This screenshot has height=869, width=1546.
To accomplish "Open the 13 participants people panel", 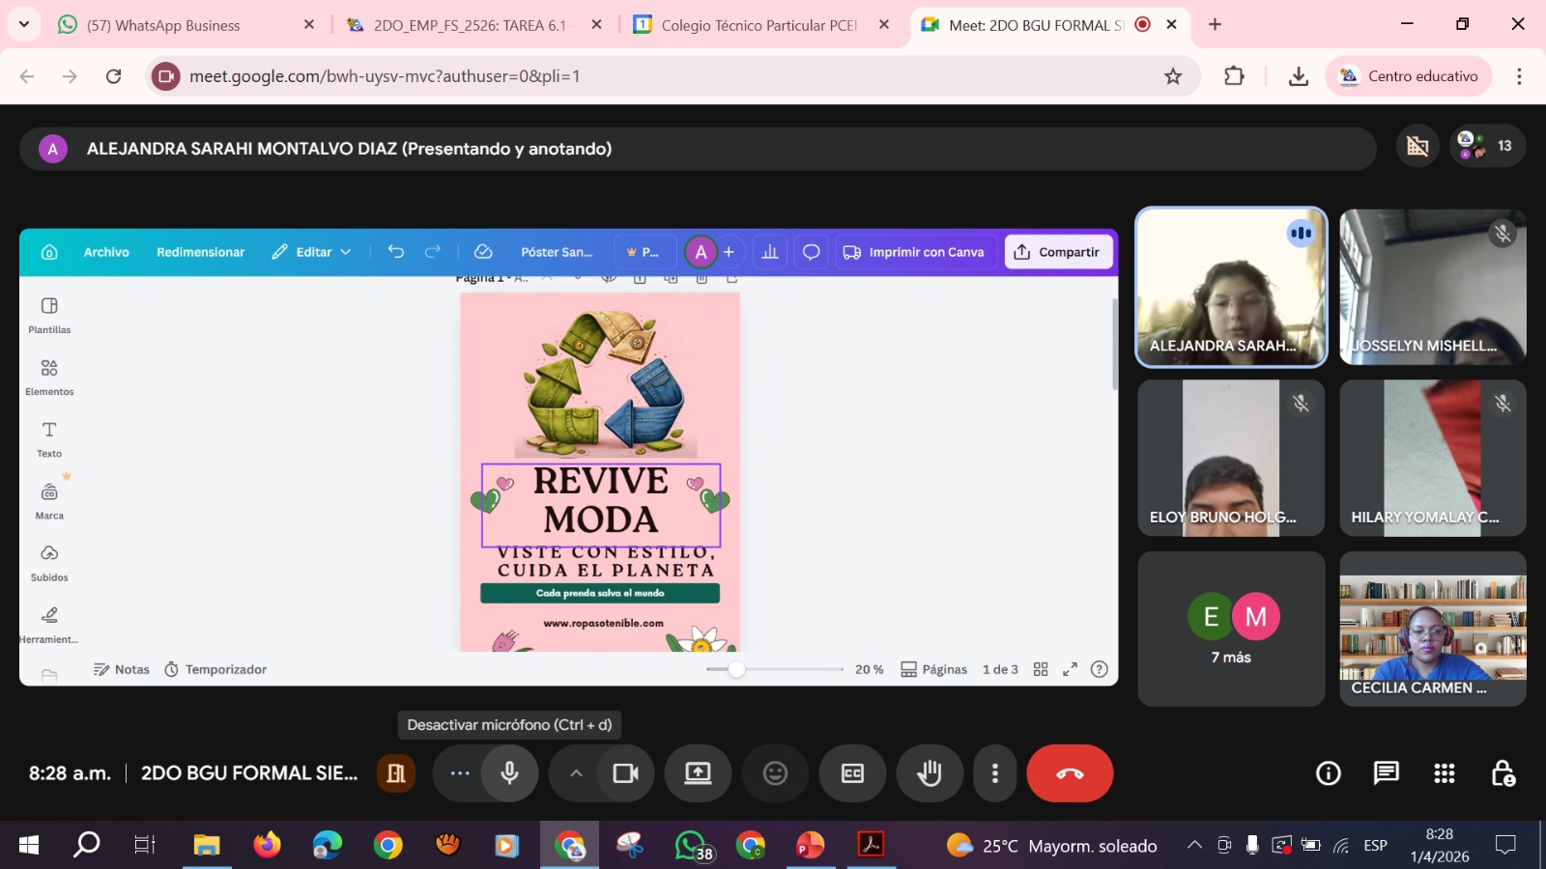I will coord(1487,146).
